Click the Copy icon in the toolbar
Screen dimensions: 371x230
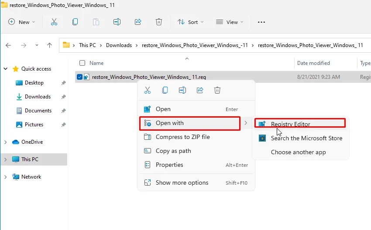[x=75, y=22]
